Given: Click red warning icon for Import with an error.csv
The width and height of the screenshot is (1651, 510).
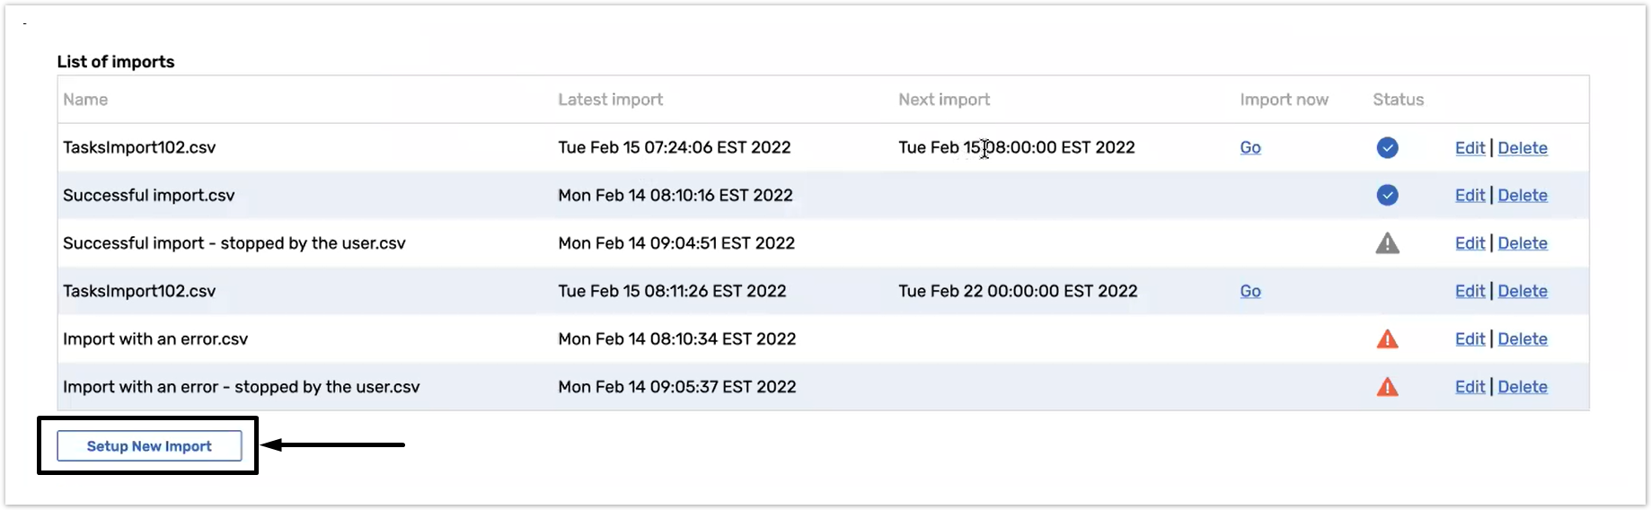Looking at the screenshot, I should coord(1387,339).
